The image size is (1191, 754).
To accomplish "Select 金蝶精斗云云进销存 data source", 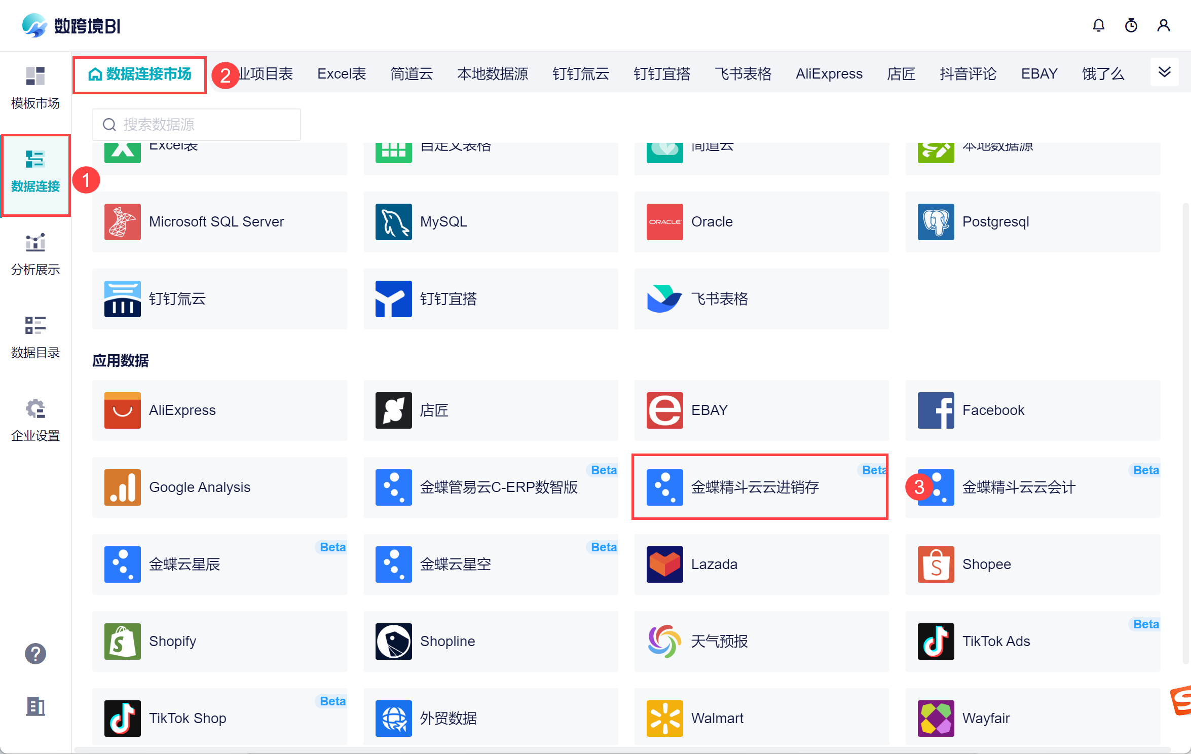I will click(760, 487).
